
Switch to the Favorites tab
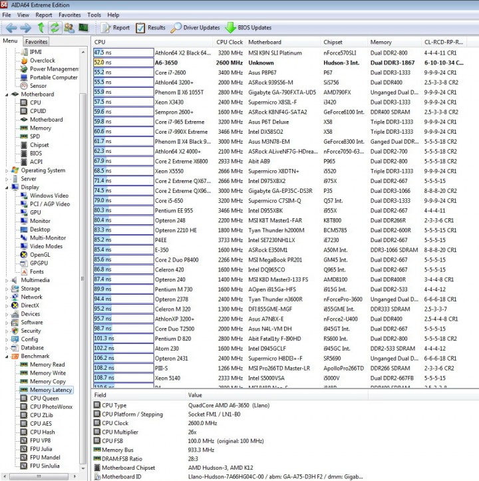pyautogui.click(x=36, y=41)
